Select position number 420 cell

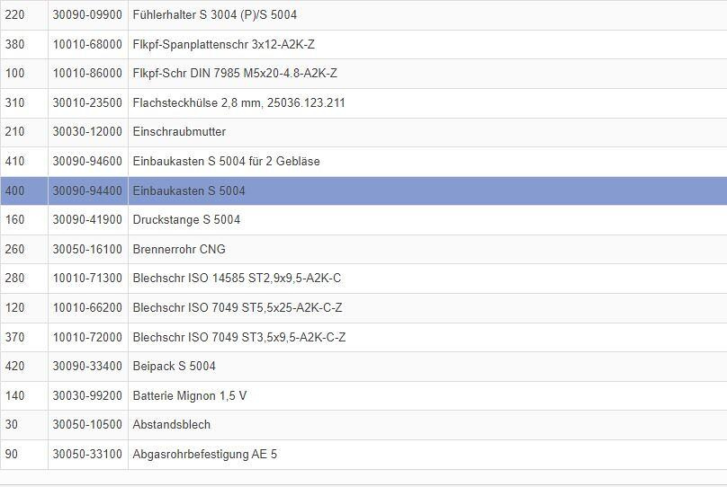[x=15, y=366]
